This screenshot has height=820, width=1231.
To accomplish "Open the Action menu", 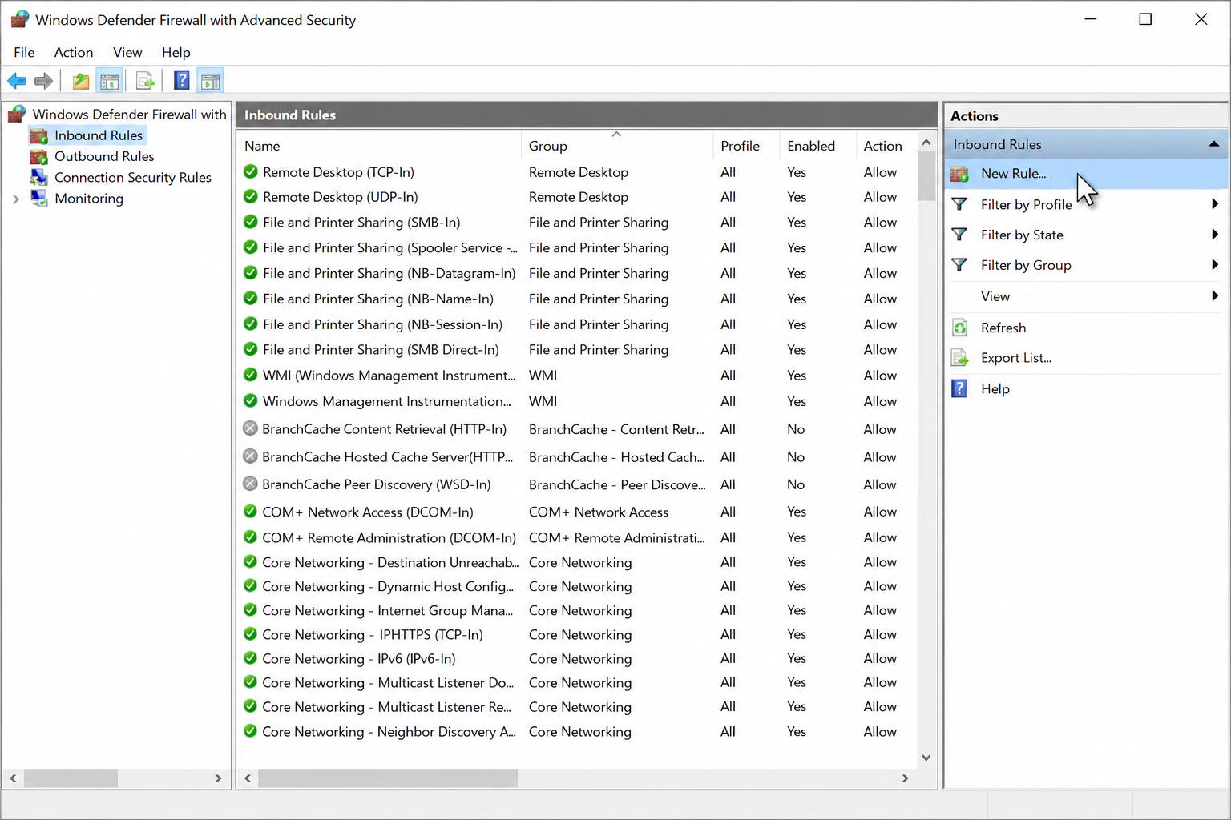I will 74,52.
